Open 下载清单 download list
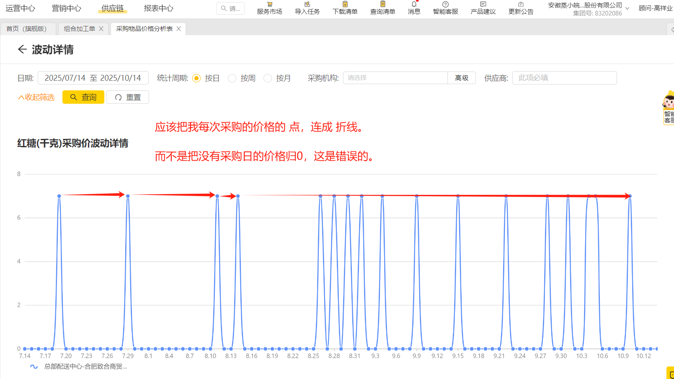The width and height of the screenshot is (674, 379). pos(344,8)
